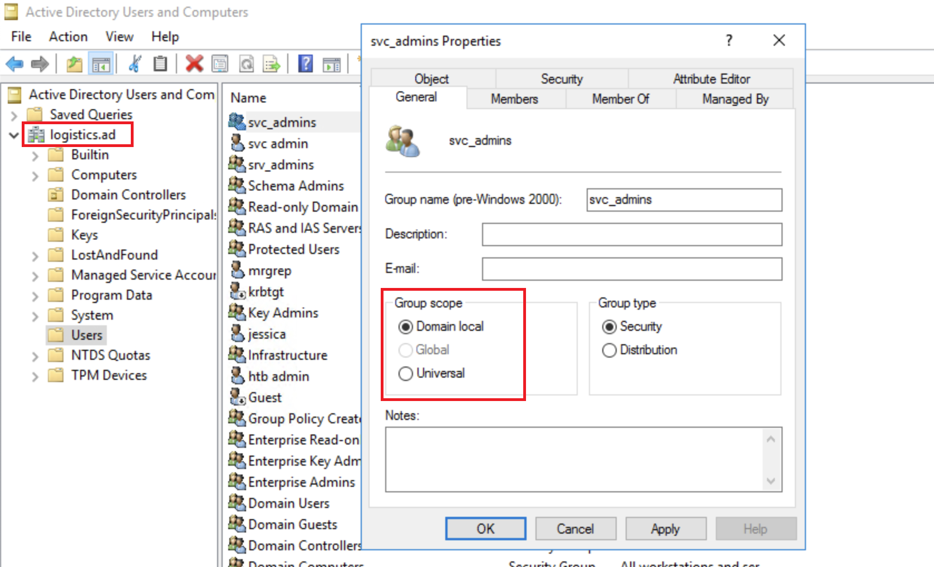The width and height of the screenshot is (934, 567).
Task: Click the Cut scissors toolbar icon
Action: [x=135, y=64]
